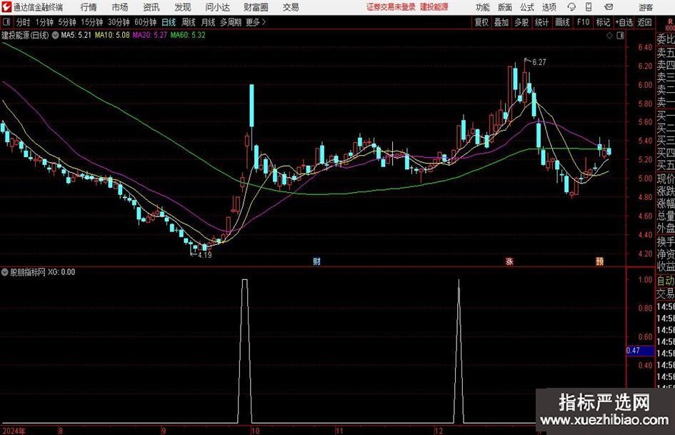This screenshot has width=675, height=435.
Task: Open the 选项 menu
Action: click(x=549, y=7)
